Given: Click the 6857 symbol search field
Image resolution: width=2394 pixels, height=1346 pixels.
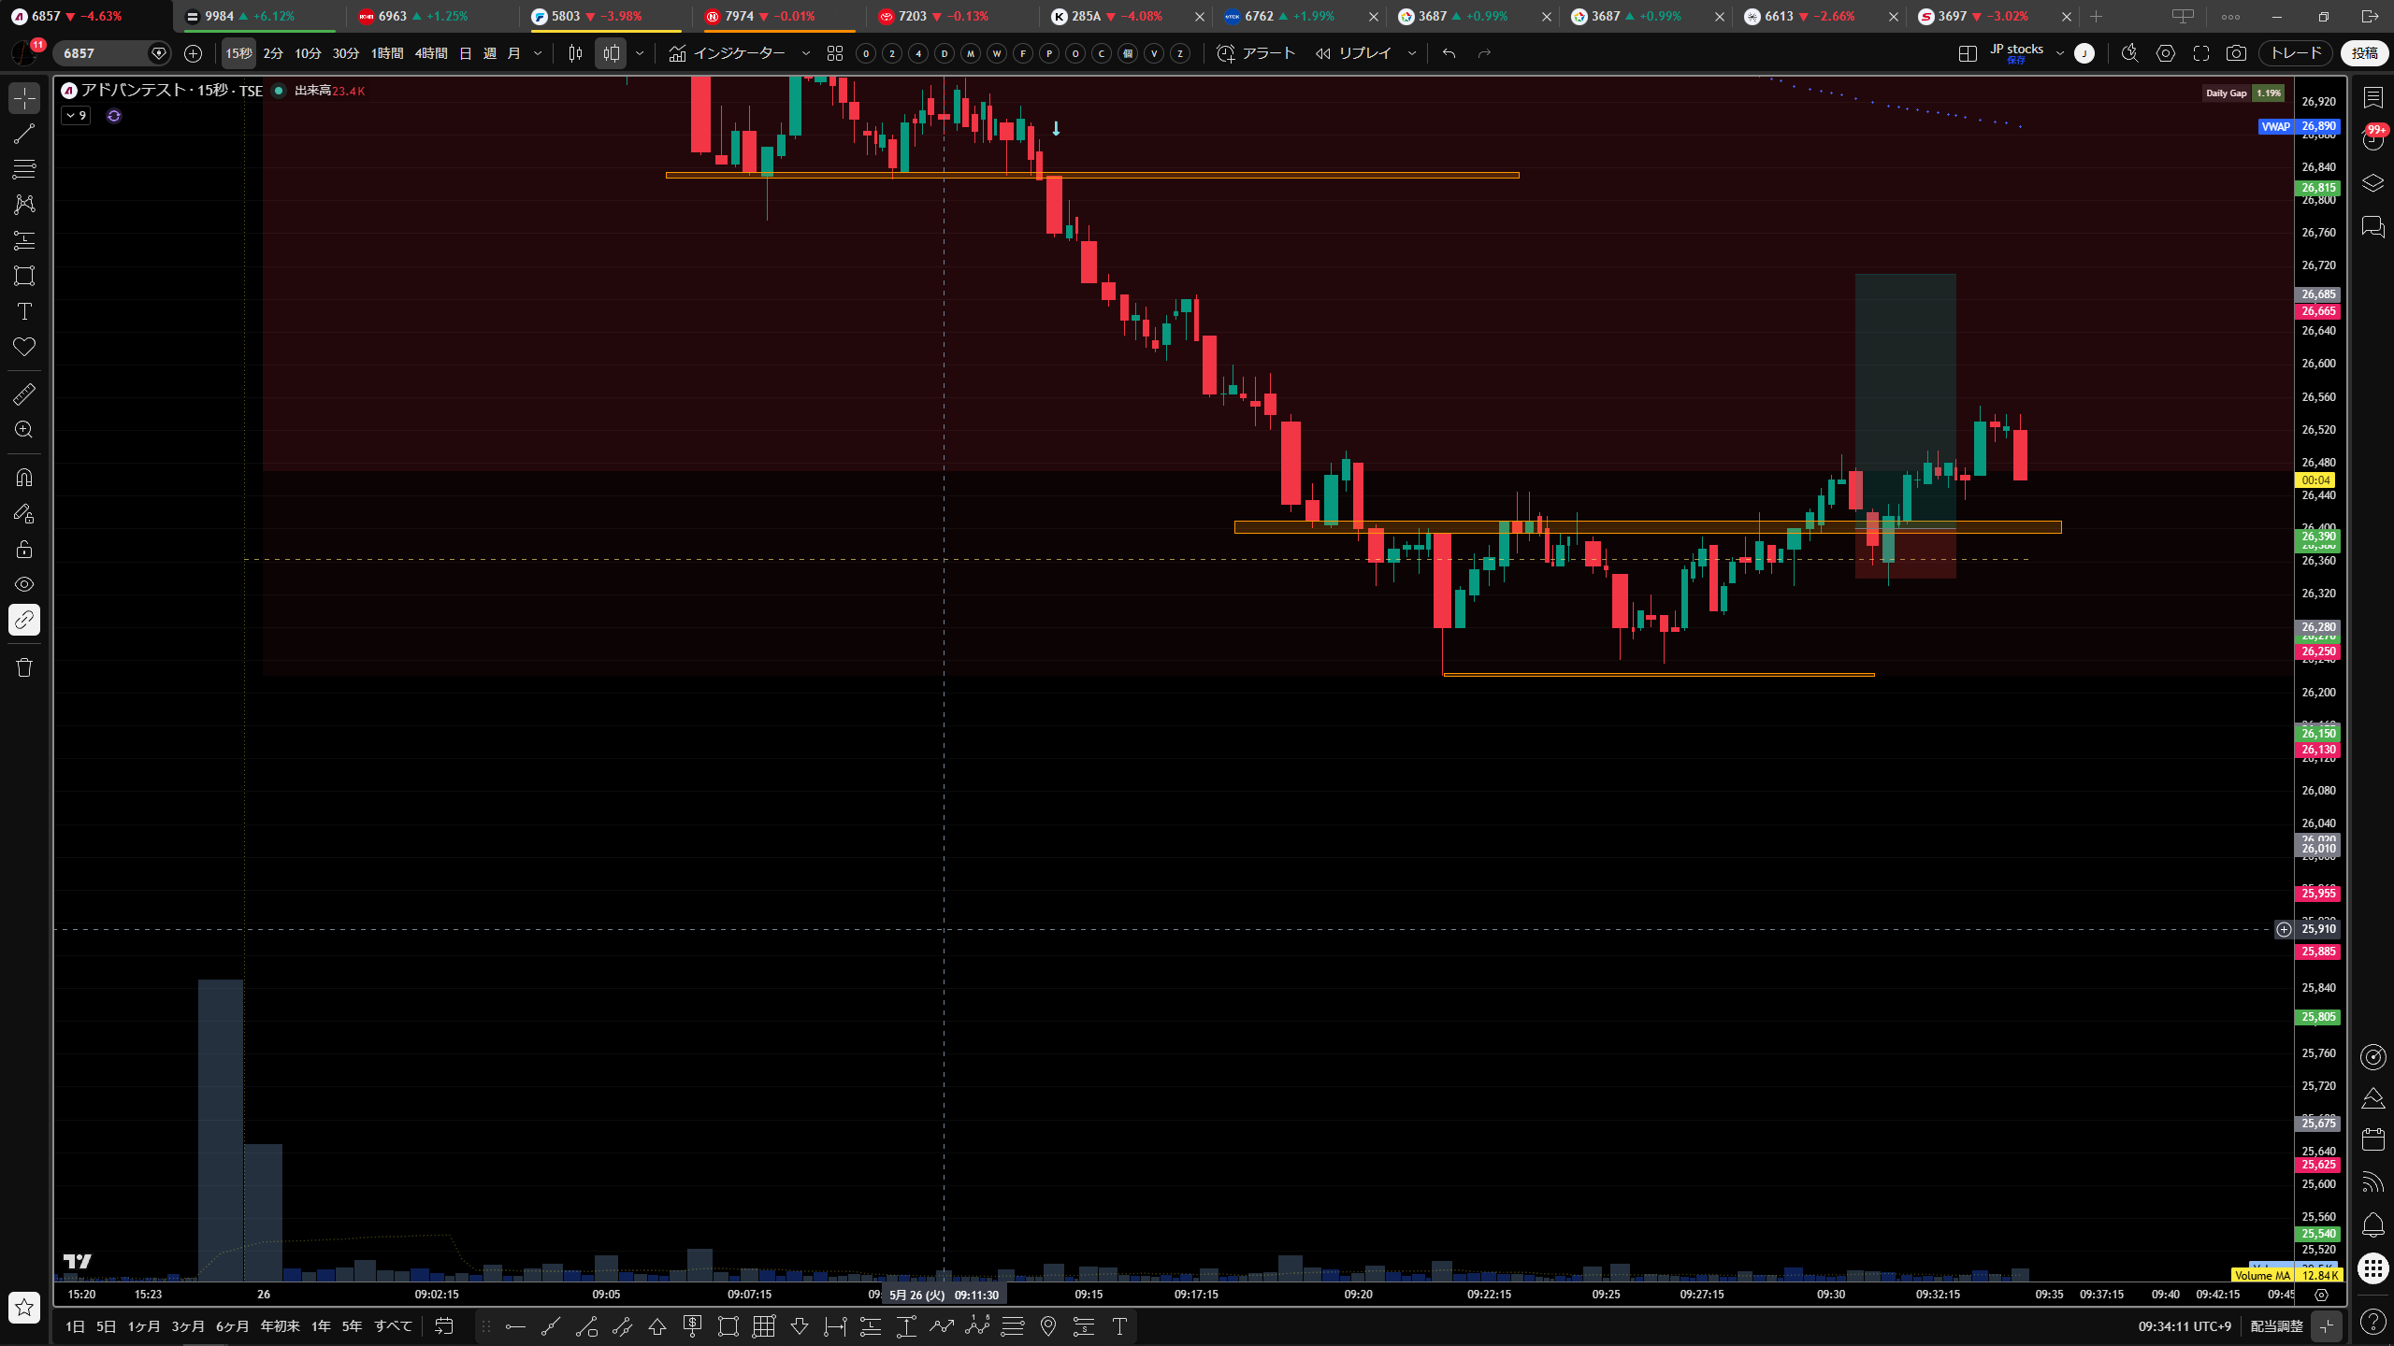Looking at the screenshot, I should [x=101, y=53].
